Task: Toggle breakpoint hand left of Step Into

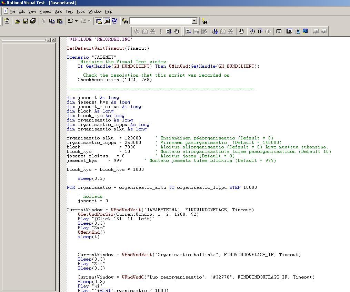Action: pos(241,31)
